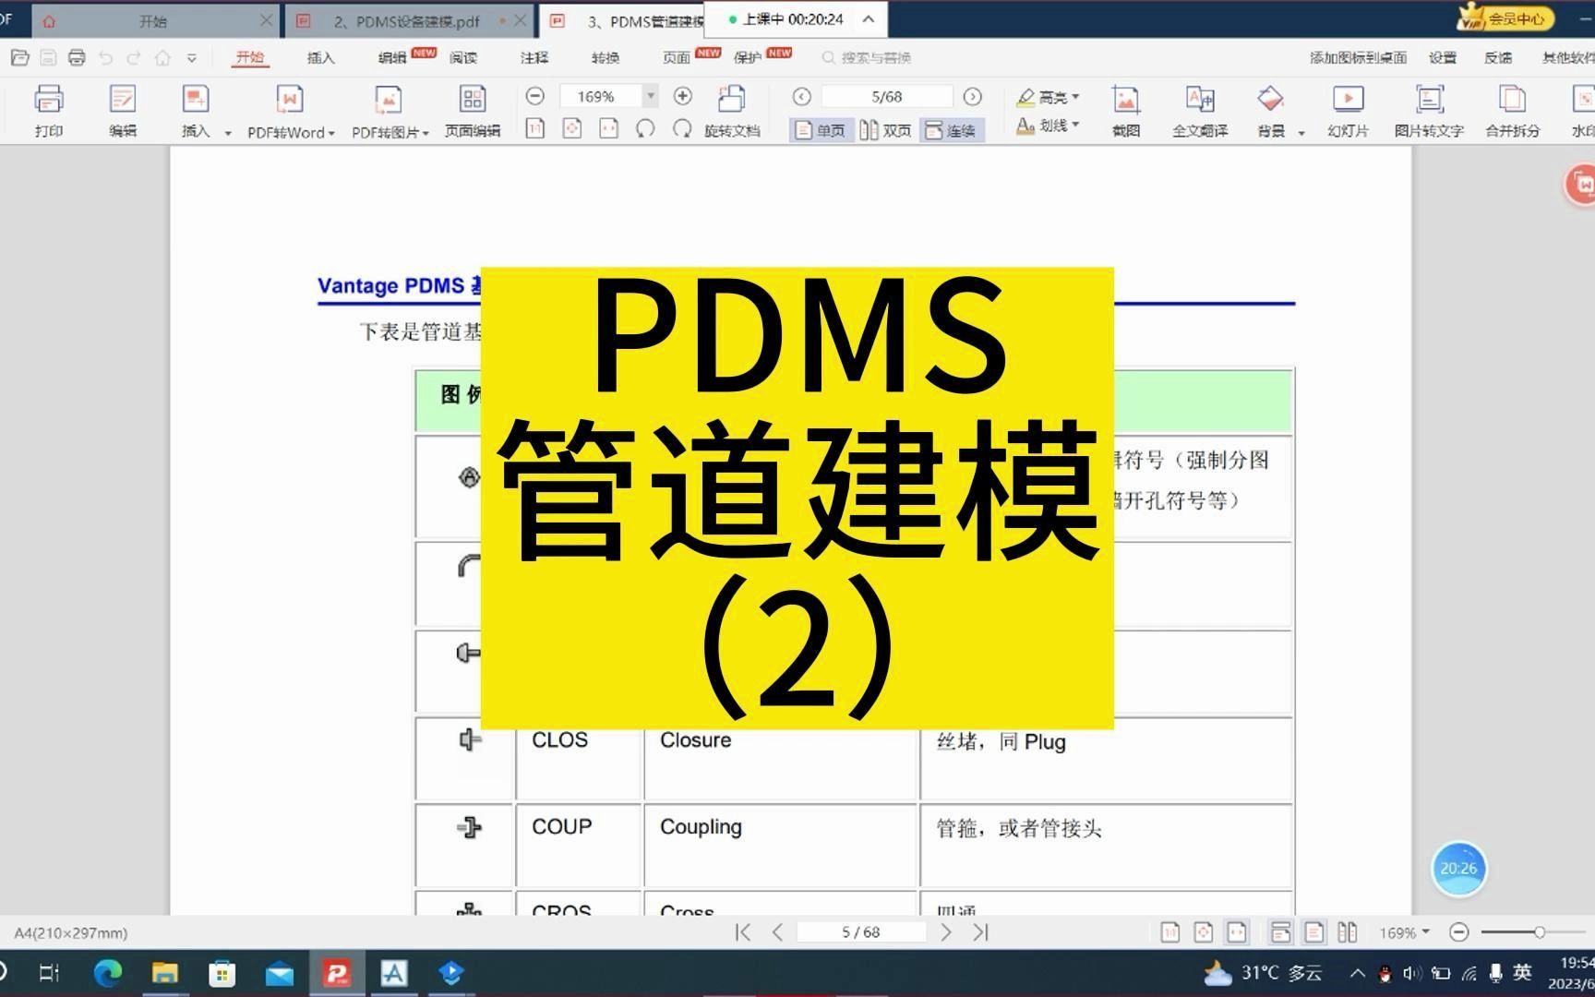Click the 截图 screenshot tool
The width and height of the screenshot is (1595, 997).
pyautogui.click(x=1125, y=111)
